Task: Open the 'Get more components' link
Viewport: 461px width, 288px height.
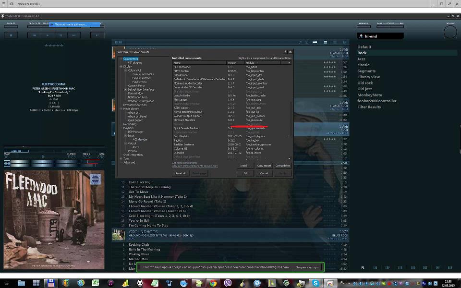Action: 185,163
